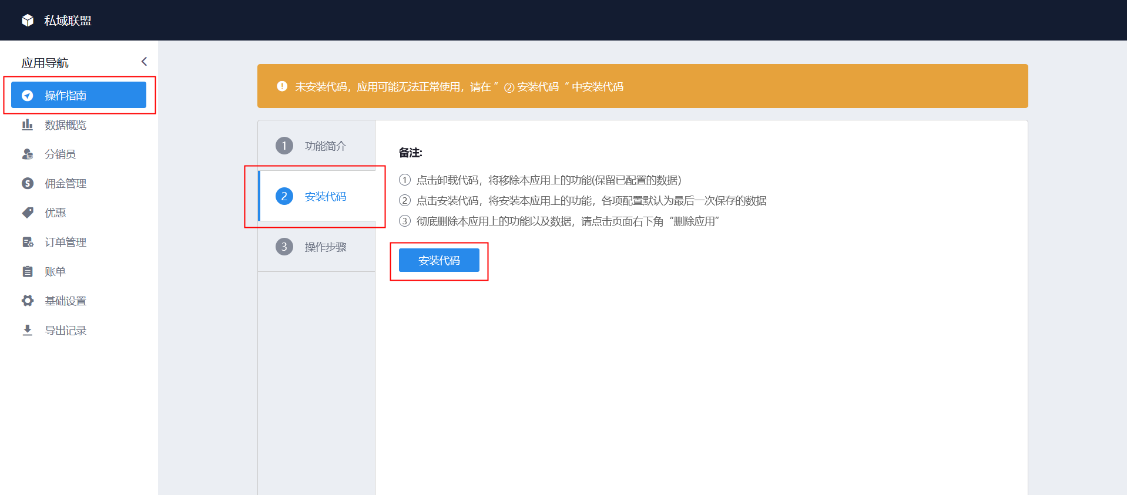
Task: Click the 备注: heading
Action: (411, 153)
